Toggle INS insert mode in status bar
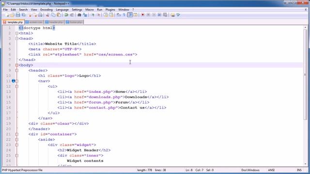Image resolution: width=310 pixels, height=174 pixels. 299,170
